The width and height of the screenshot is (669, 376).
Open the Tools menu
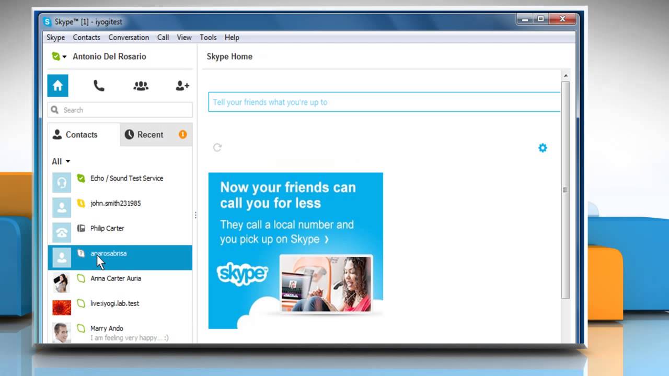[x=208, y=37]
